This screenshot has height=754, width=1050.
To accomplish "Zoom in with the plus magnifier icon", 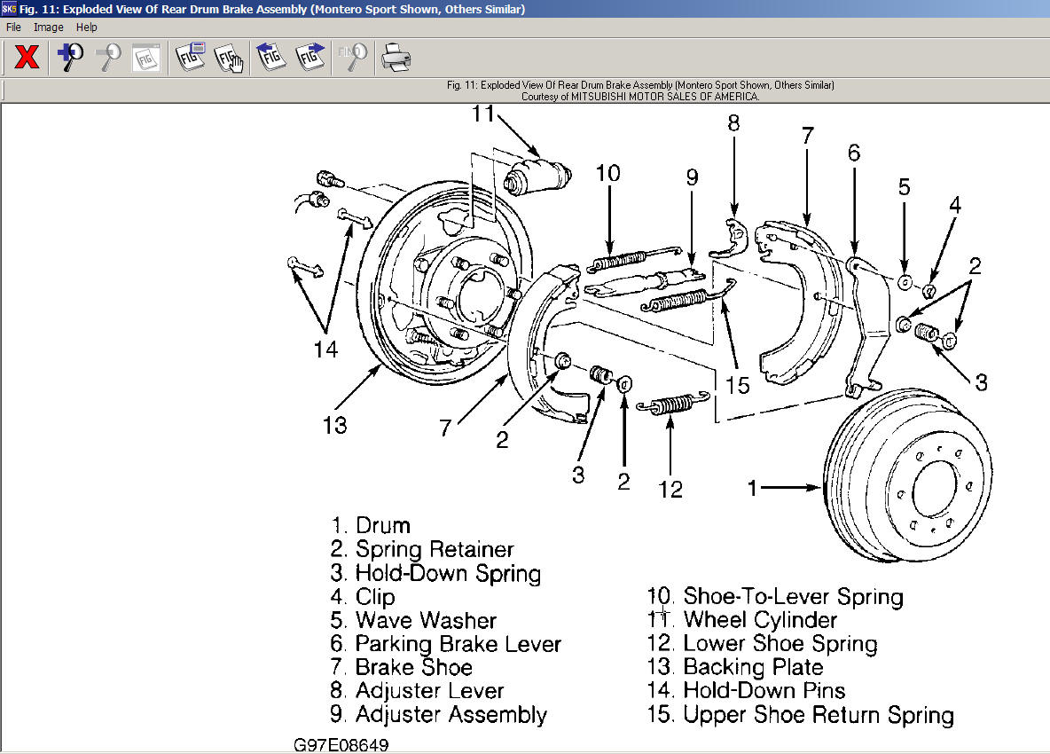I will click(x=69, y=58).
